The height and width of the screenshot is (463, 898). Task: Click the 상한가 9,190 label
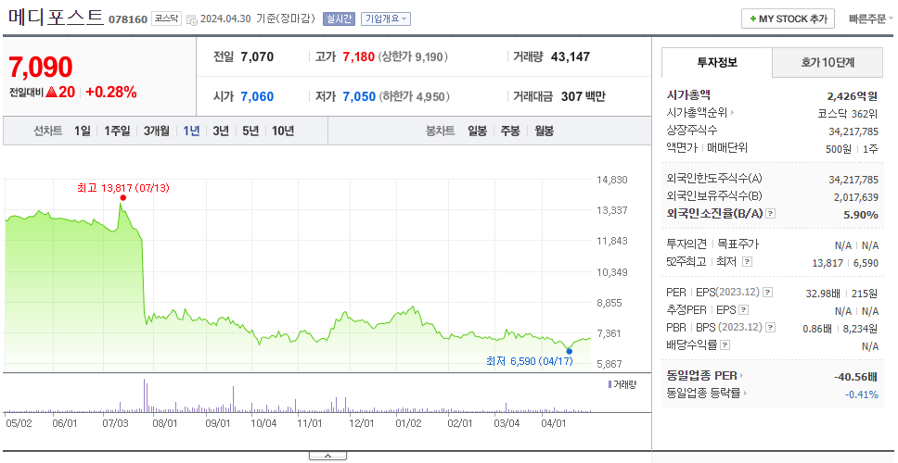point(413,56)
